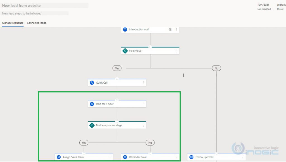This screenshot has height=162, width=286.
Task: Click the phone icon on Quick Call step
Action: 92,83
